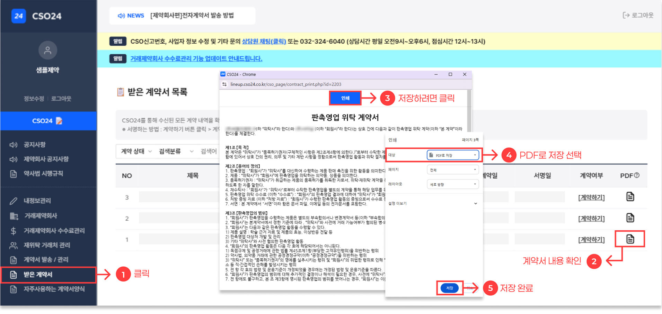Open 자주사용하는 계약서양식 menu item
The width and height of the screenshot is (662, 314).
(x=47, y=289)
